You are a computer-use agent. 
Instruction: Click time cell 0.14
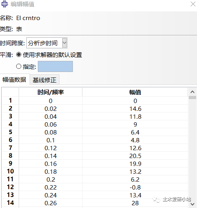point(50,156)
